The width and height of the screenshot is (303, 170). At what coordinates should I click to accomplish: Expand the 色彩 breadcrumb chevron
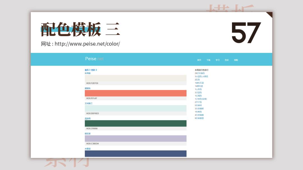pyautogui.click(x=96, y=70)
